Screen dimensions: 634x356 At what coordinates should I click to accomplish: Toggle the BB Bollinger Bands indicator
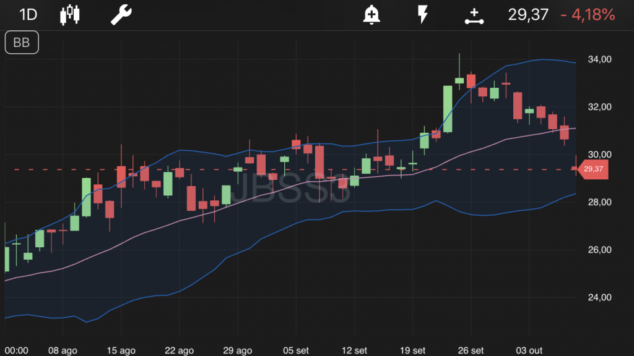point(22,43)
